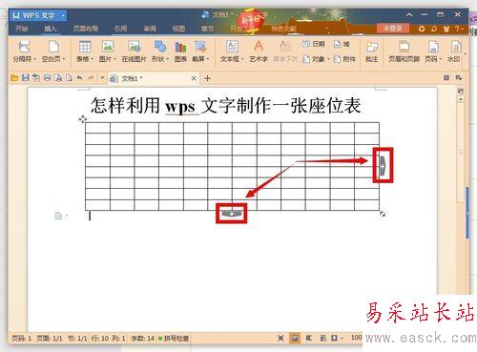
Task: Click the 行: 10 列: 1 status entry
Action: 108,339
